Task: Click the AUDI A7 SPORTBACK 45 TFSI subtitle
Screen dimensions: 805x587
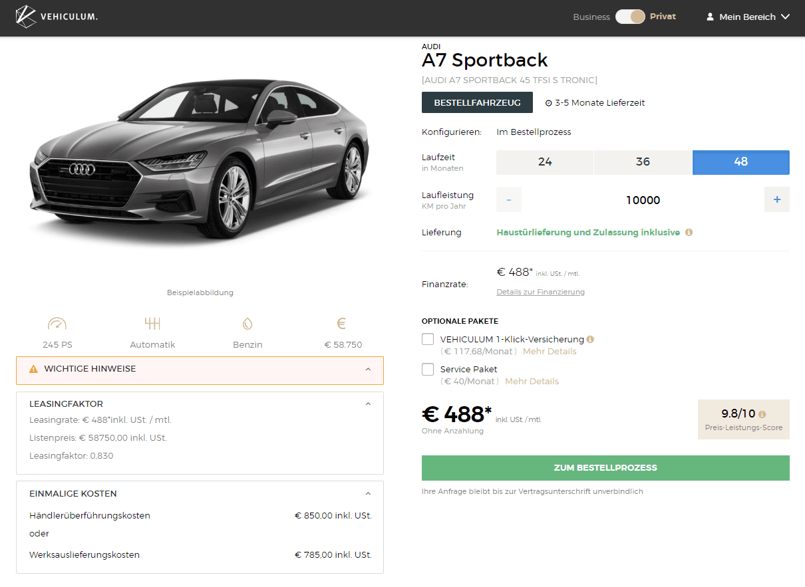Action: coord(510,80)
